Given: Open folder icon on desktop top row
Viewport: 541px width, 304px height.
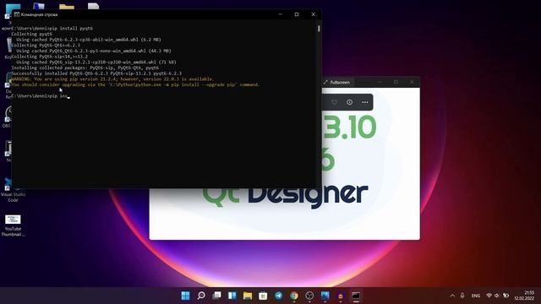Looking at the screenshot, I should click(x=67, y=7).
